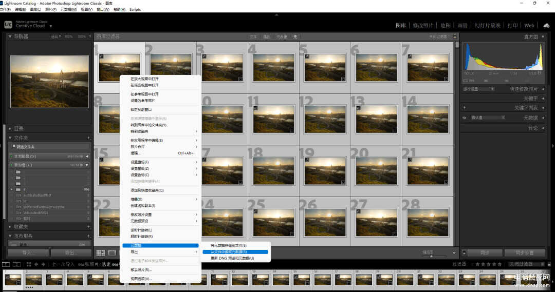
Task: Expand the folder row showing 996 photos
Action: [12, 189]
